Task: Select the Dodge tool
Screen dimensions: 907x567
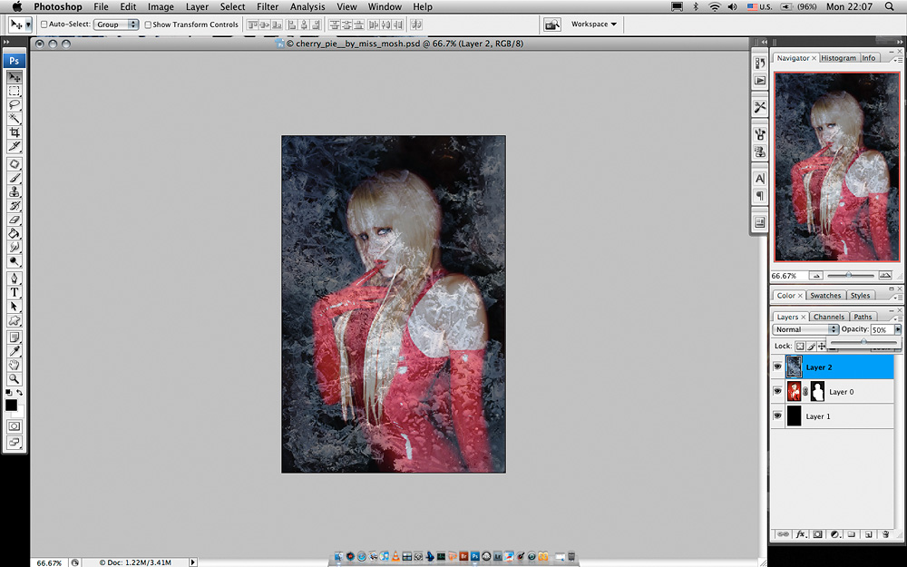Action: 15,261
